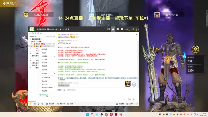
Task: Open the game widget icon in chat input
Action: (x=59, y=90)
